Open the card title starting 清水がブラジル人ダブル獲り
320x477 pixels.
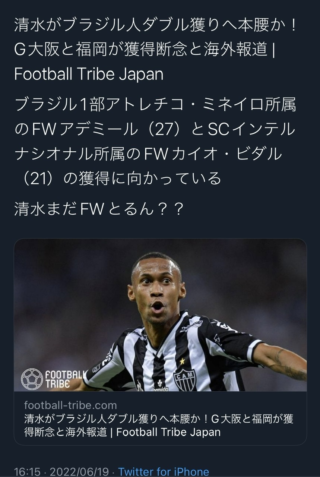(x=159, y=425)
